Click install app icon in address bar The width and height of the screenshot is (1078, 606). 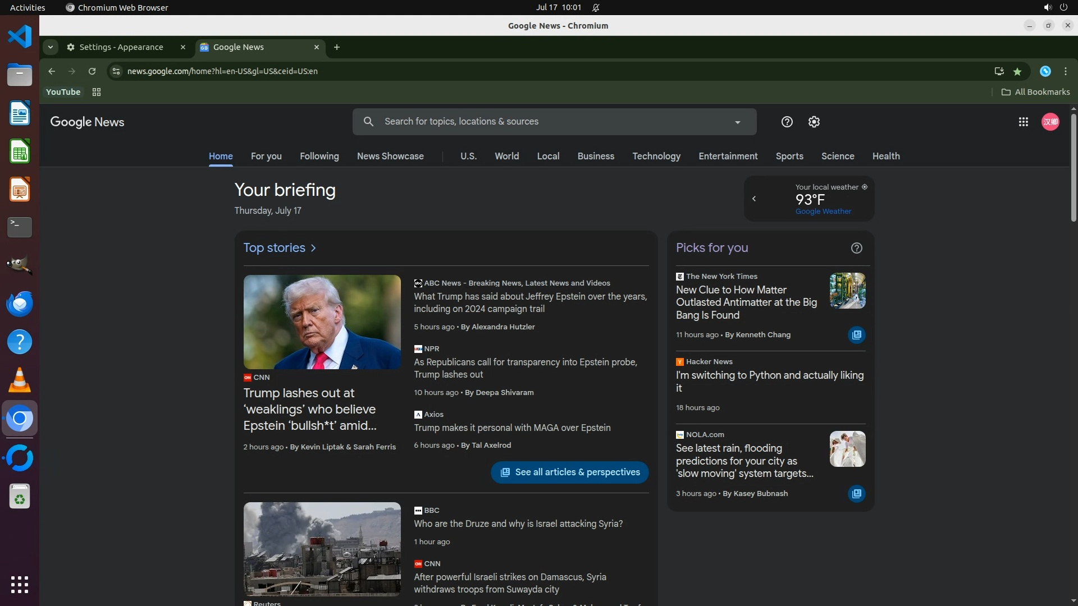[x=999, y=71]
